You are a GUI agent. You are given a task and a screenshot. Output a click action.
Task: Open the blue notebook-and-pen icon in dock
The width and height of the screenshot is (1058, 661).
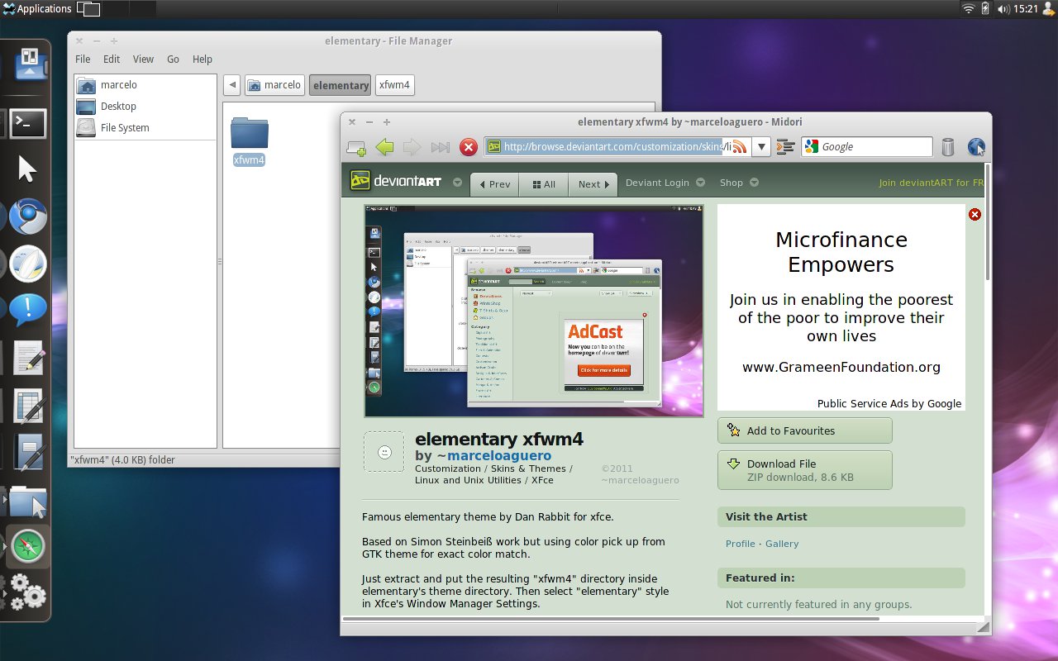pyautogui.click(x=27, y=452)
